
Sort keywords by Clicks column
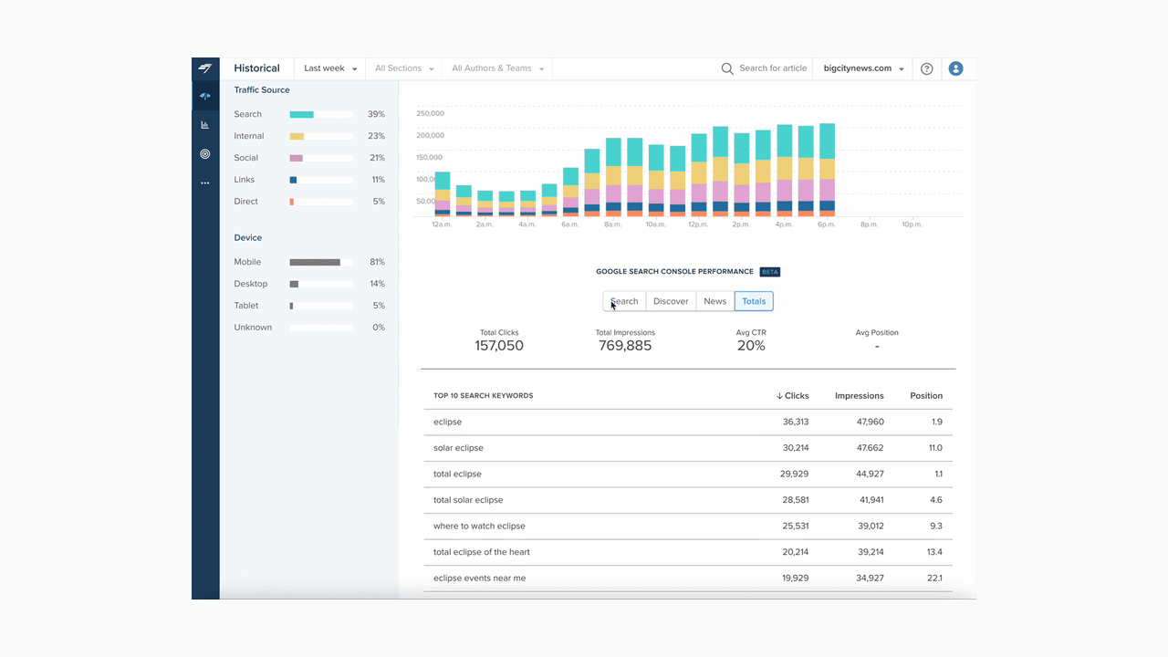click(792, 396)
